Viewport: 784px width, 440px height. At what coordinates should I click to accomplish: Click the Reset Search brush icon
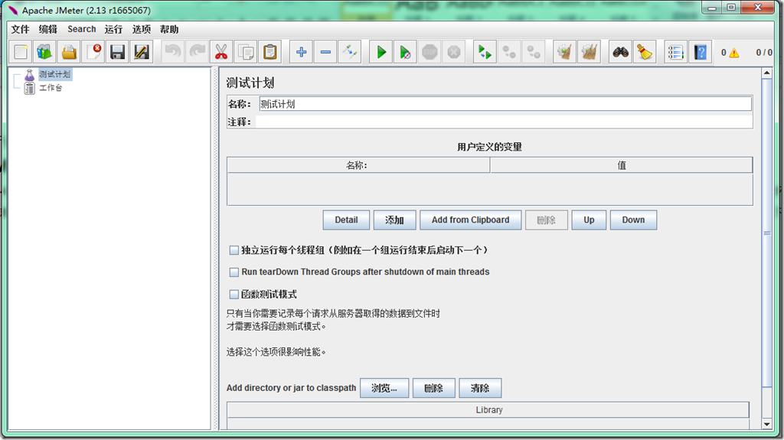(x=645, y=52)
